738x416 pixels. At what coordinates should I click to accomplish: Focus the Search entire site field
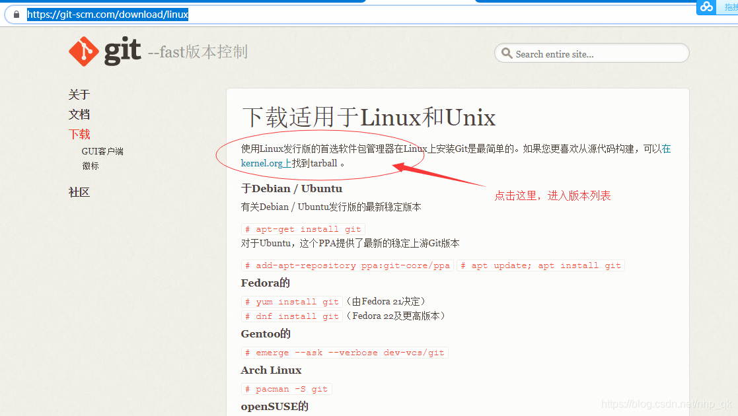(591, 53)
